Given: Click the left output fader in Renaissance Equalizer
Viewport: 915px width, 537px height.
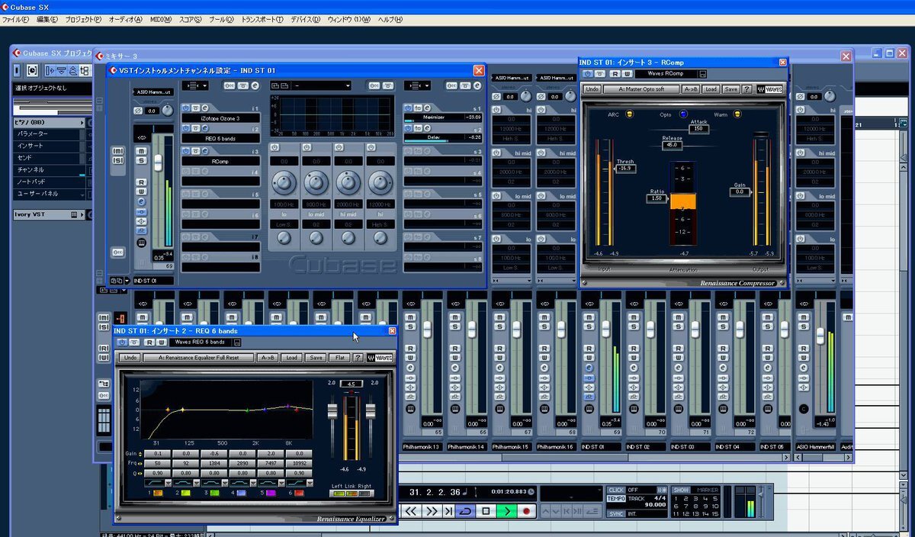Looking at the screenshot, I should (332, 411).
